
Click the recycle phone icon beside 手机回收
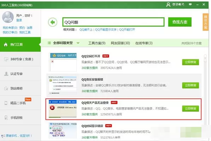click(6, 118)
